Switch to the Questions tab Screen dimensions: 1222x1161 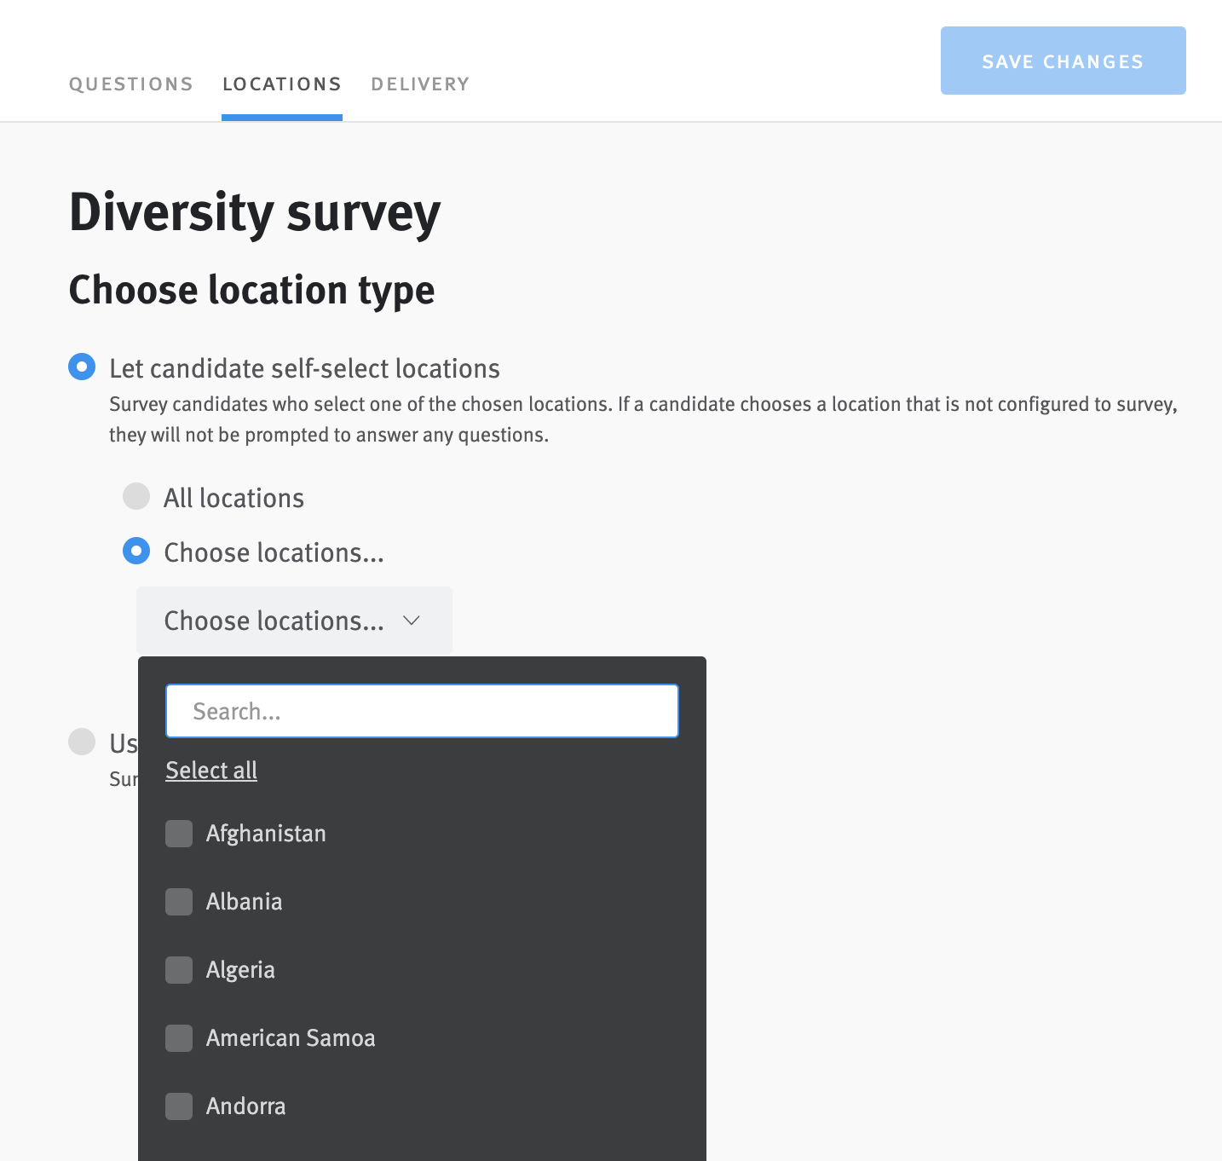pyautogui.click(x=130, y=84)
